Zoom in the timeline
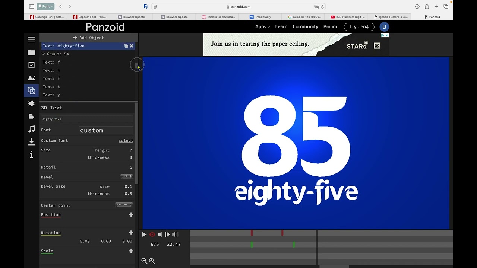 pyautogui.click(x=152, y=261)
